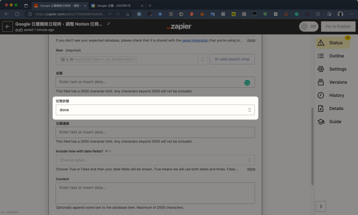Reload the page with browser refresh icon

click(x=17, y=14)
